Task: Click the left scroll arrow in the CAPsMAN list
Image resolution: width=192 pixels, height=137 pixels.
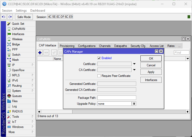Action: click(x=39, y=112)
